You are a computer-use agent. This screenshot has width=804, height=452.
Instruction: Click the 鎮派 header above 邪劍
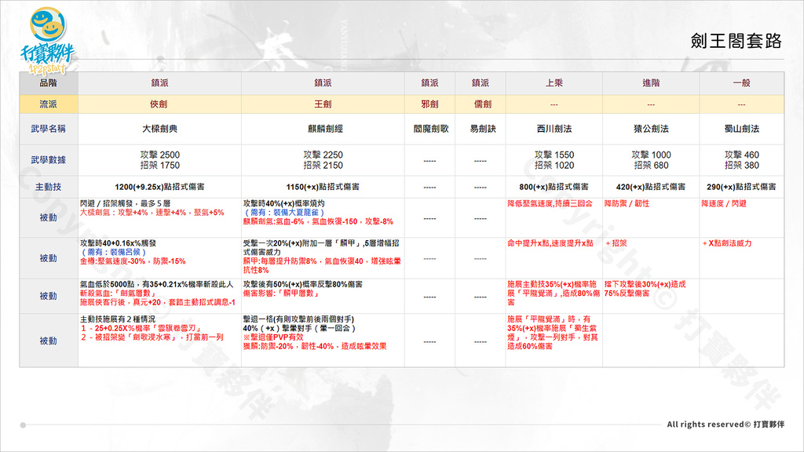429,83
